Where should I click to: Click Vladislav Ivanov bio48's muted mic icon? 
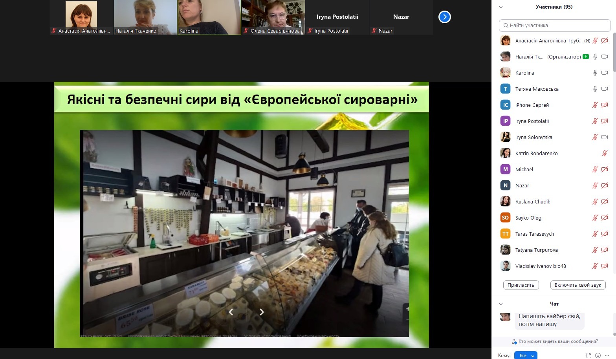point(595,266)
